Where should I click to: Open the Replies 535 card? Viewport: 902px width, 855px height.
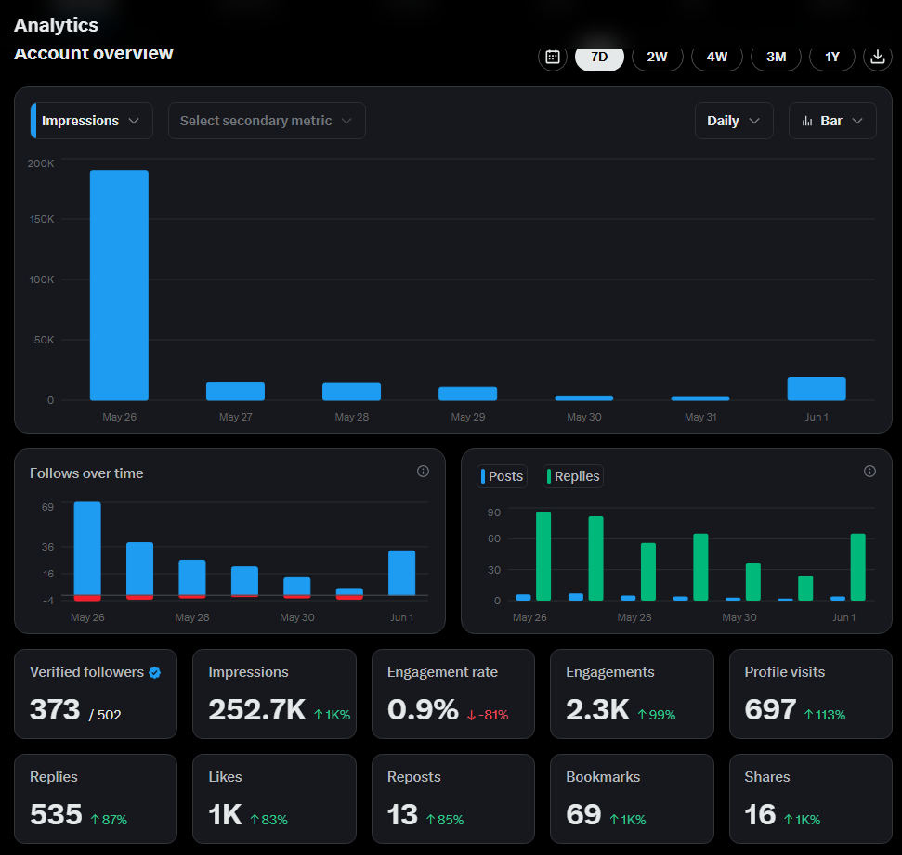[96, 798]
